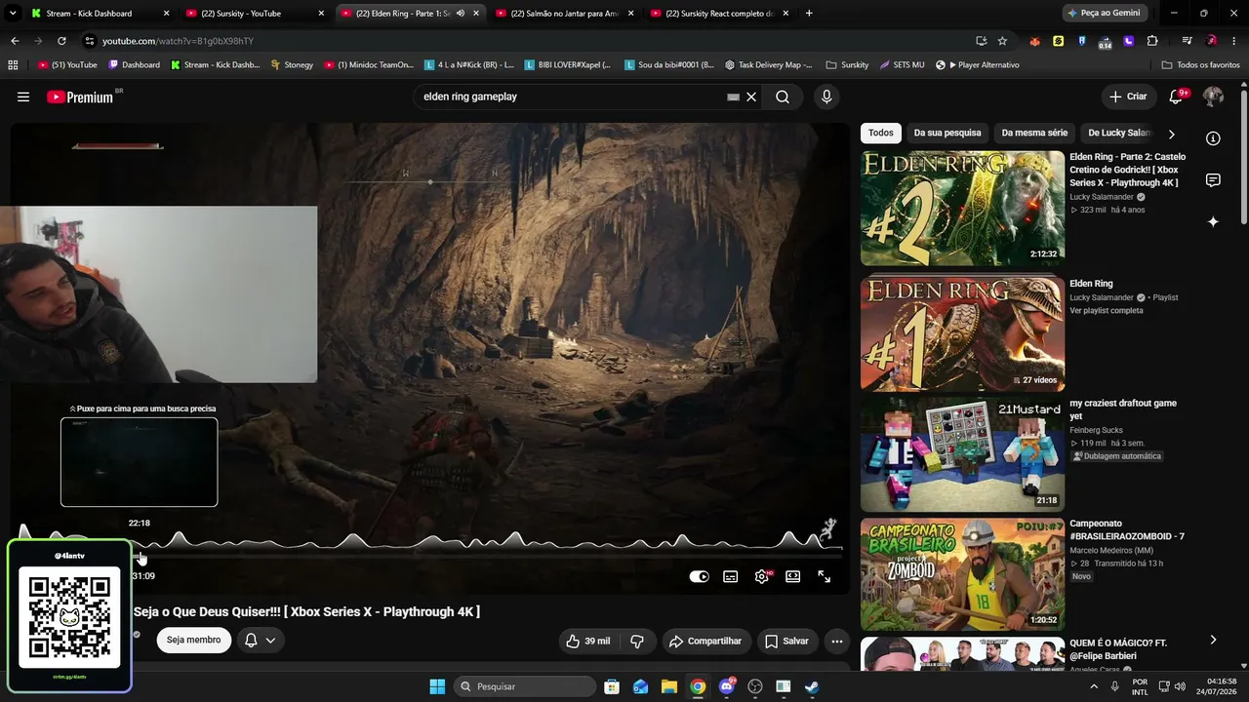
Task: Start voice search with microphone
Action: pyautogui.click(x=826, y=97)
